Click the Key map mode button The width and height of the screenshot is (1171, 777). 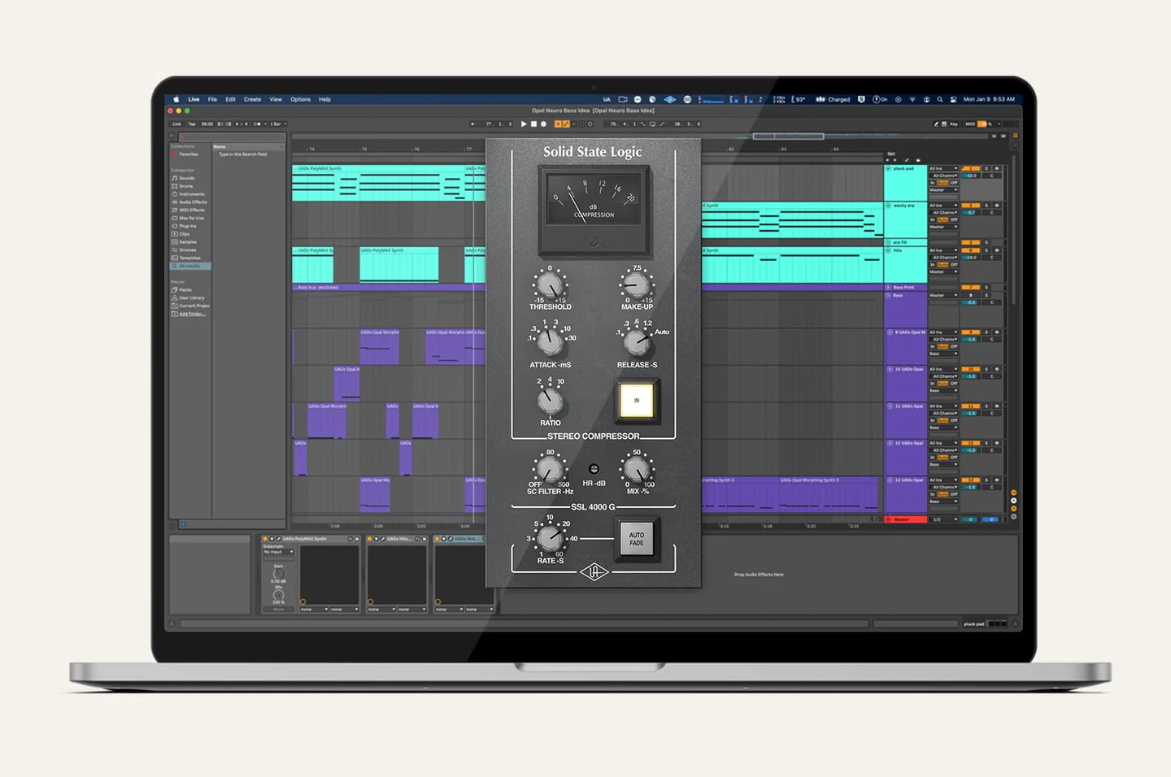pyautogui.click(x=953, y=124)
